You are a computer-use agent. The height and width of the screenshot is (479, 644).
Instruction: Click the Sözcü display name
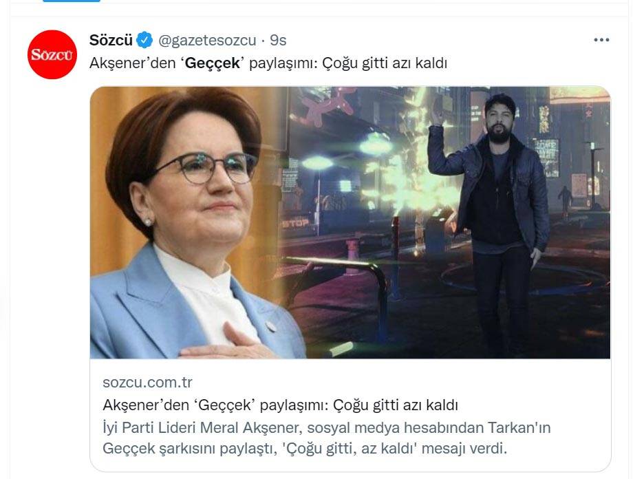(111, 40)
